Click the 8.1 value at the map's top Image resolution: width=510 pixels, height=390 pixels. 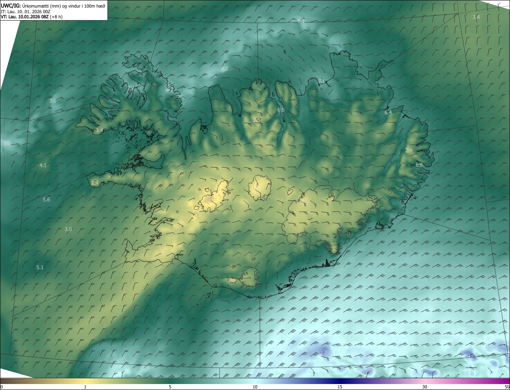[x=301, y=21]
